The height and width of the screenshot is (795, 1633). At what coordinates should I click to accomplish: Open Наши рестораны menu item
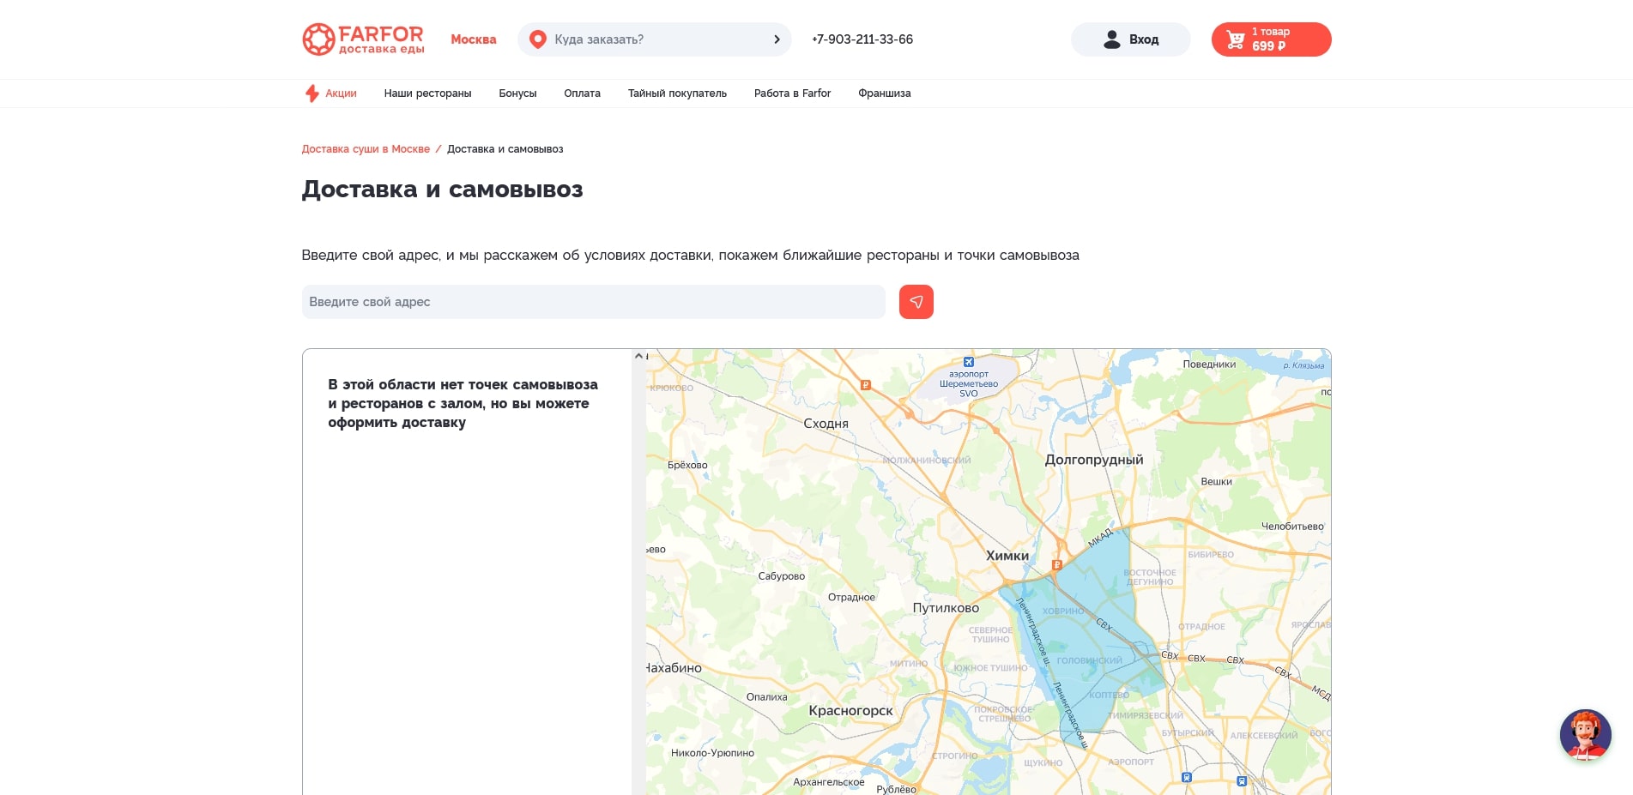tap(427, 93)
